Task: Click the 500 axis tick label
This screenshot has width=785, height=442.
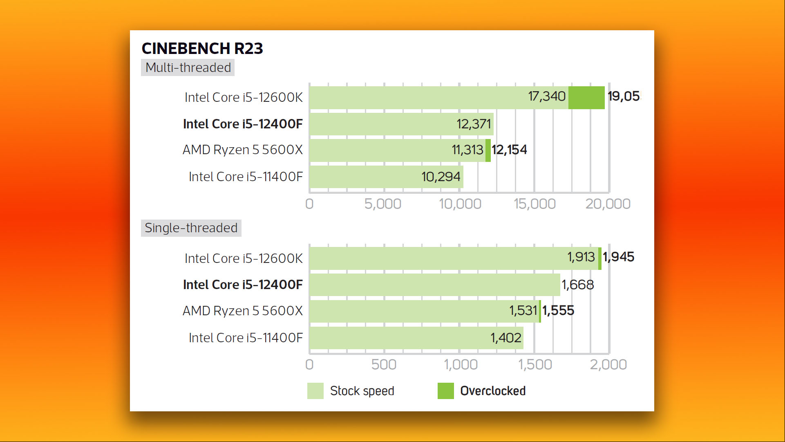Action: pos(384,365)
